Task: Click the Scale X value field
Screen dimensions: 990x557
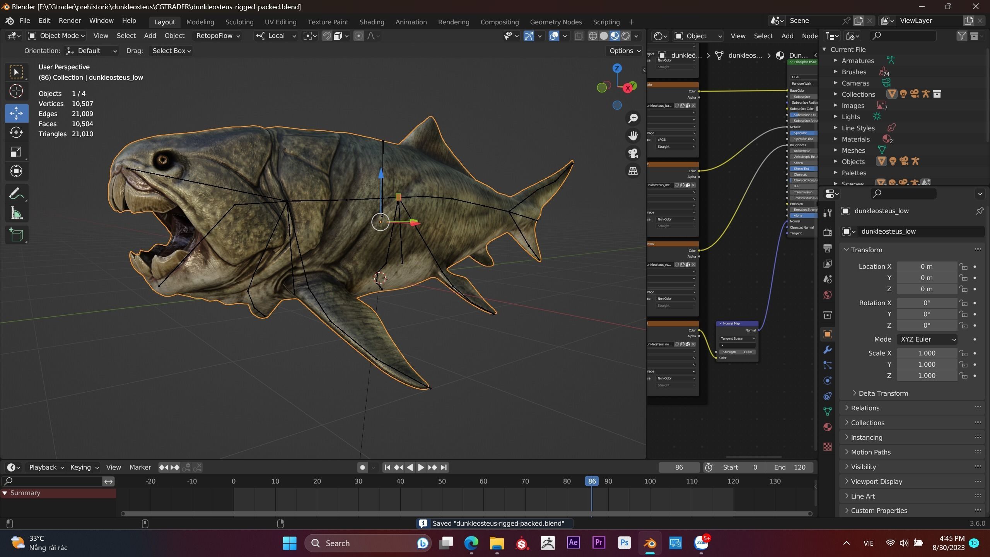Action: [927, 353]
